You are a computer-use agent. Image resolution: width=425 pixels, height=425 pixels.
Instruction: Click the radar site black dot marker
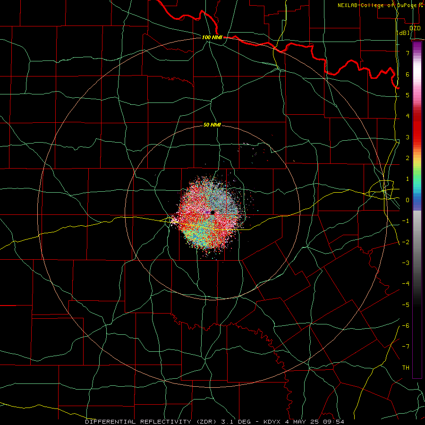(x=212, y=212)
